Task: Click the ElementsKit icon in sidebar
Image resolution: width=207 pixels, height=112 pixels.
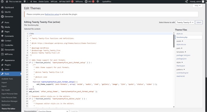Action: [2, 50]
